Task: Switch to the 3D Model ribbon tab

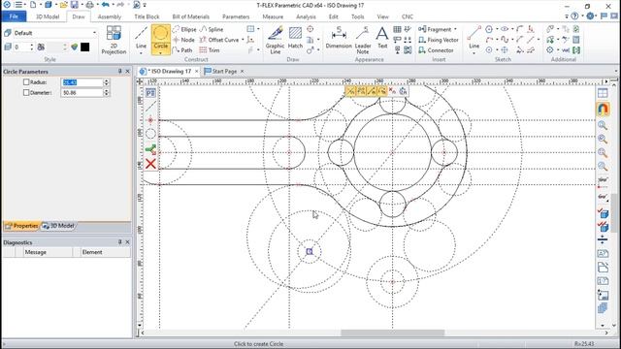Action: [x=48, y=16]
